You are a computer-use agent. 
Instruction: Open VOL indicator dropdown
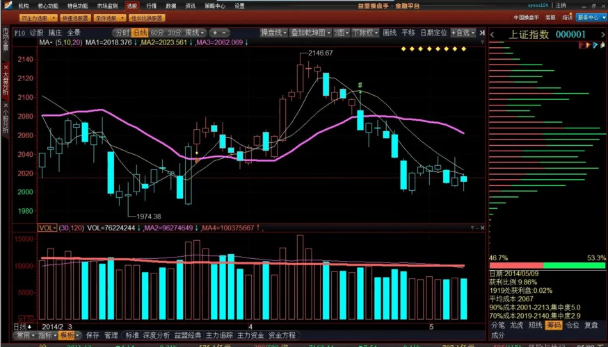47,228
